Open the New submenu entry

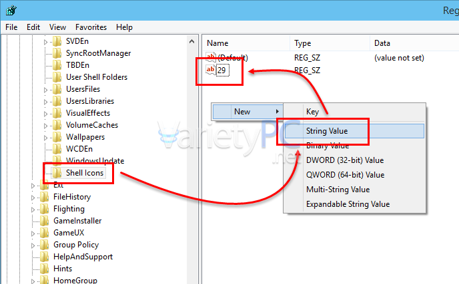tap(247, 112)
